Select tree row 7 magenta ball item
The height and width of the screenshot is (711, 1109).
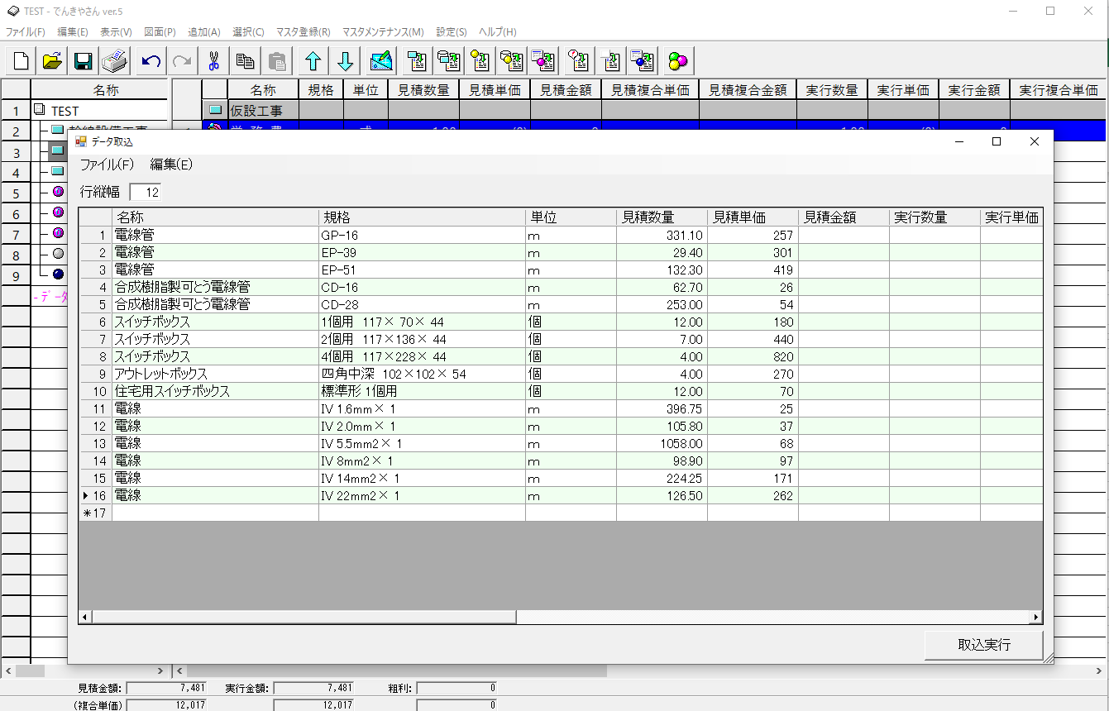pos(58,233)
